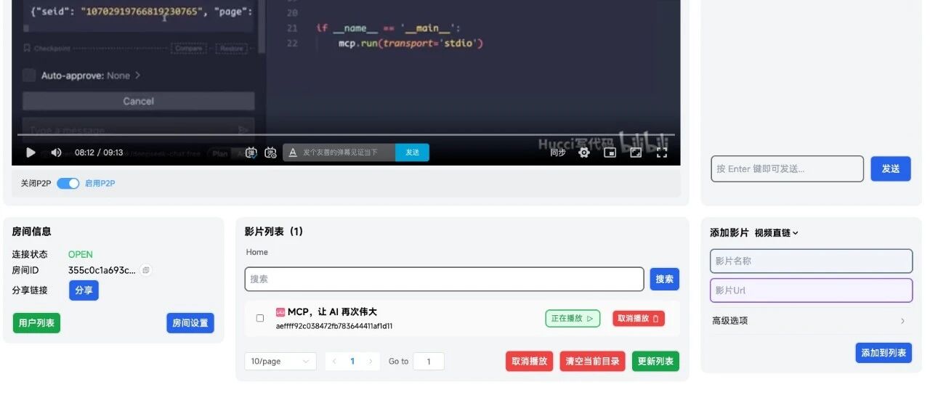
Task: Click the OPEN connection status text
Action: (81, 254)
